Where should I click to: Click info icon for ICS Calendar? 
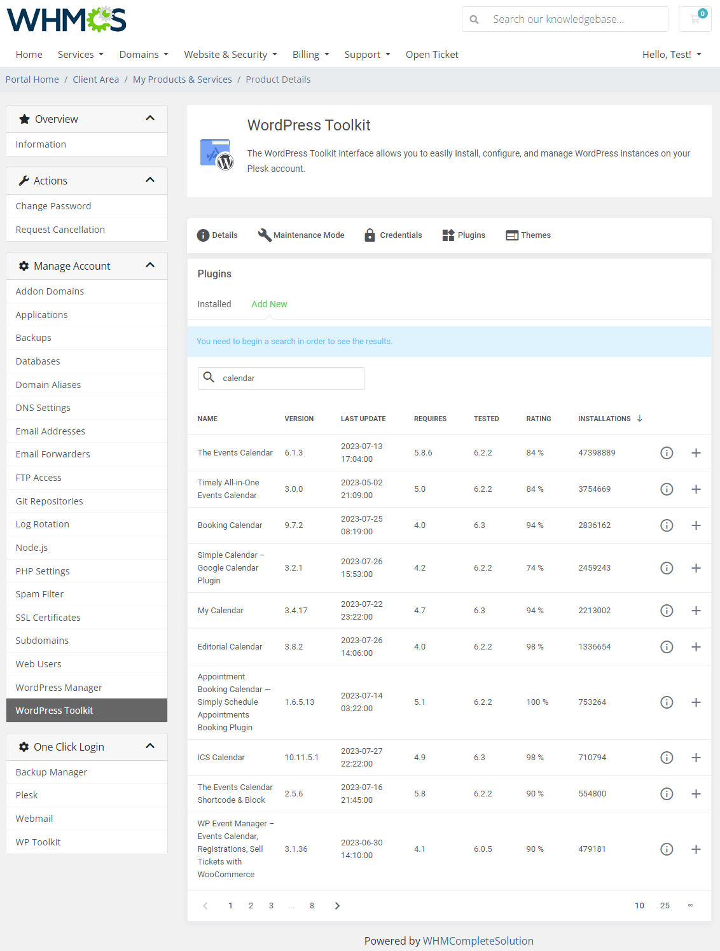(x=667, y=758)
